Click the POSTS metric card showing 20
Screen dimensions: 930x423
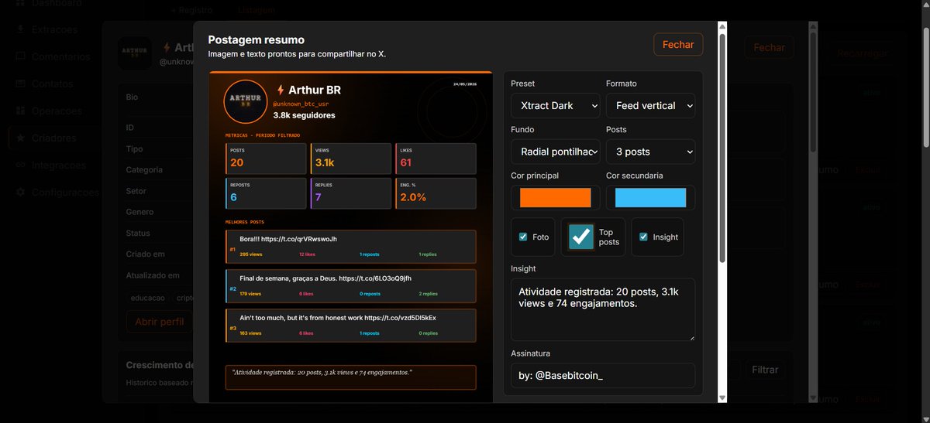pyautogui.click(x=266, y=158)
